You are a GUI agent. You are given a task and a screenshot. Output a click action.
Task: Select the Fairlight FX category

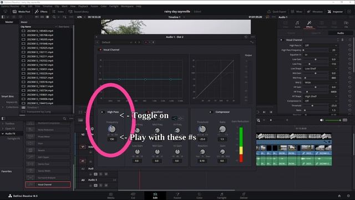point(13,138)
